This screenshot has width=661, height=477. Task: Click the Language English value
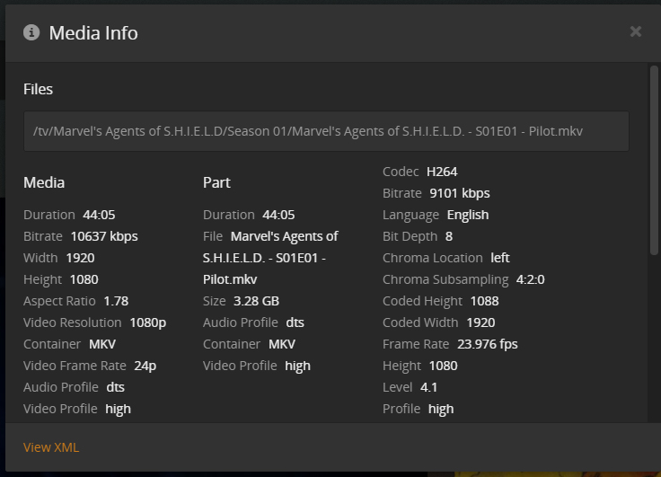pyautogui.click(x=467, y=215)
